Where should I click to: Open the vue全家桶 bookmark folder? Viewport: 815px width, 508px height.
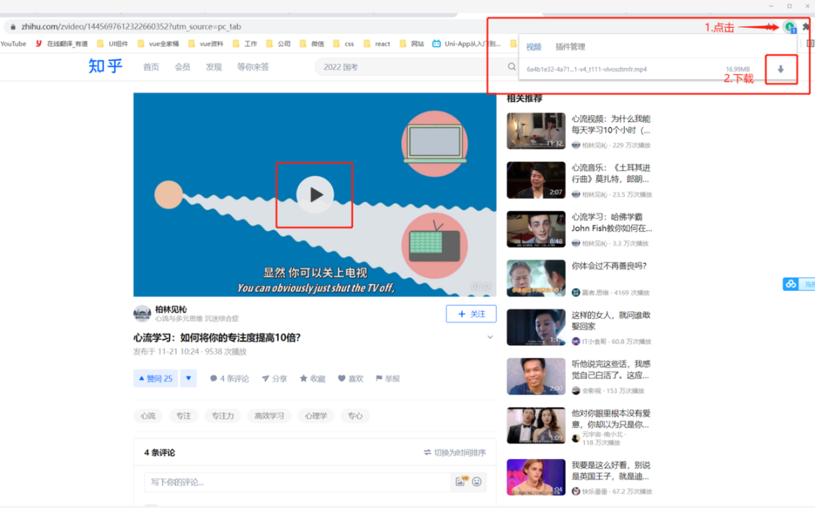(x=158, y=44)
